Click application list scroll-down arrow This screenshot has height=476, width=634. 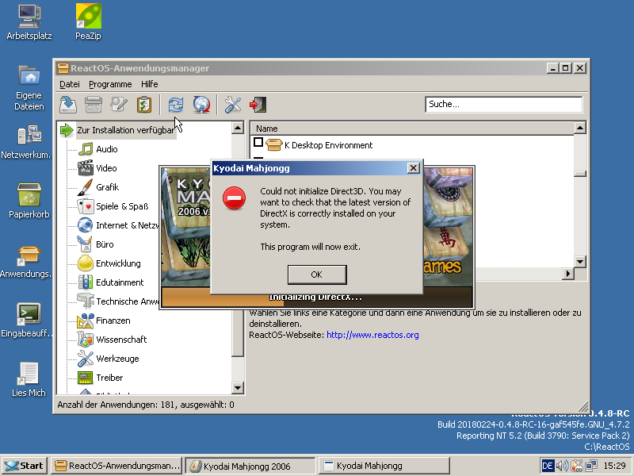[580, 262]
